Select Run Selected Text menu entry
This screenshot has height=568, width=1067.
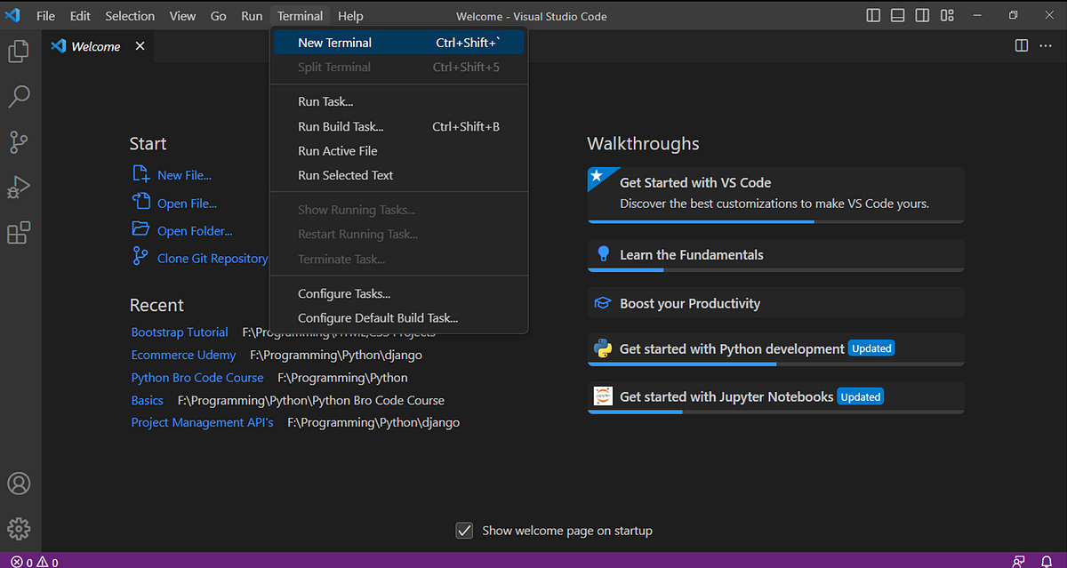(x=398, y=175)
